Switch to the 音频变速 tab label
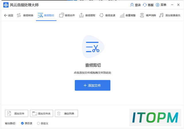Screen dimensions: 184x129 [x=110, y=15]
